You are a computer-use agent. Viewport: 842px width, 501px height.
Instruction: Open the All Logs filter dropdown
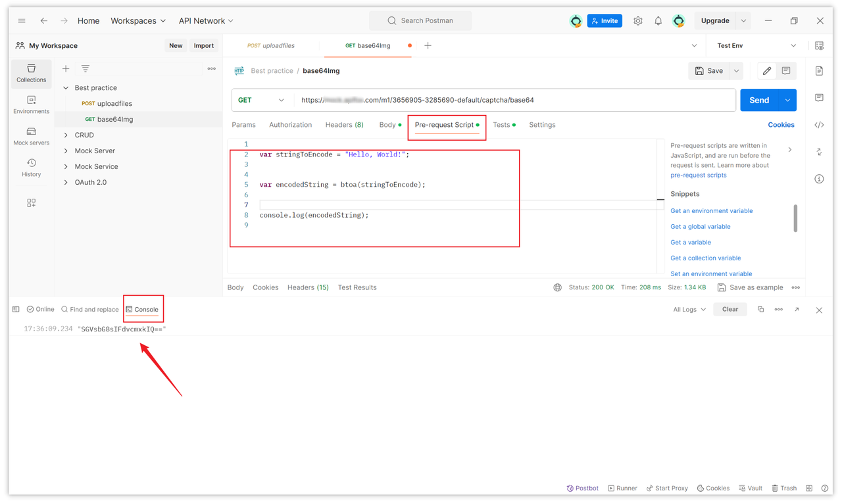click(689, 309)
